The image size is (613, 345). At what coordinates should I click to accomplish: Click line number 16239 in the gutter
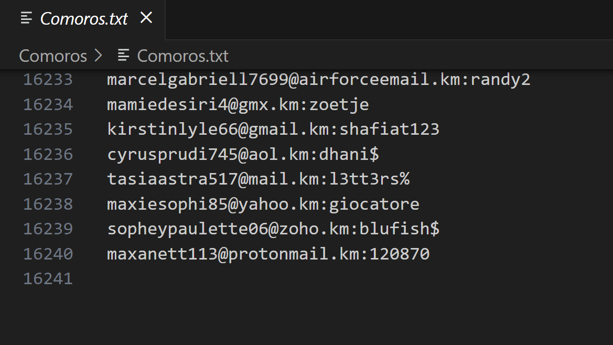48,229
